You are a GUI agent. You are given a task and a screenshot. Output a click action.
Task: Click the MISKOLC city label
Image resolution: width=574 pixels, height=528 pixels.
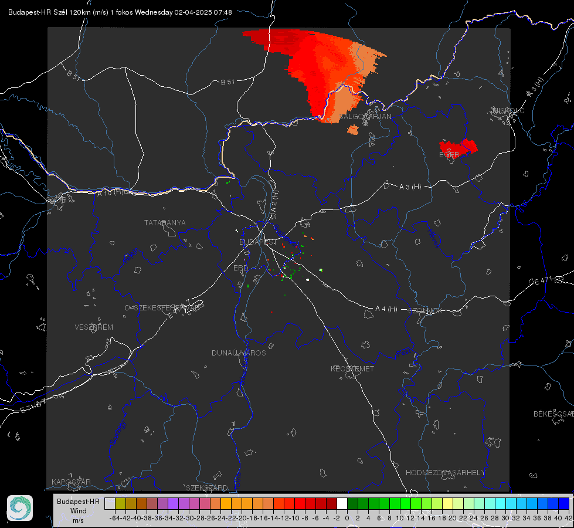pos(508,111)
